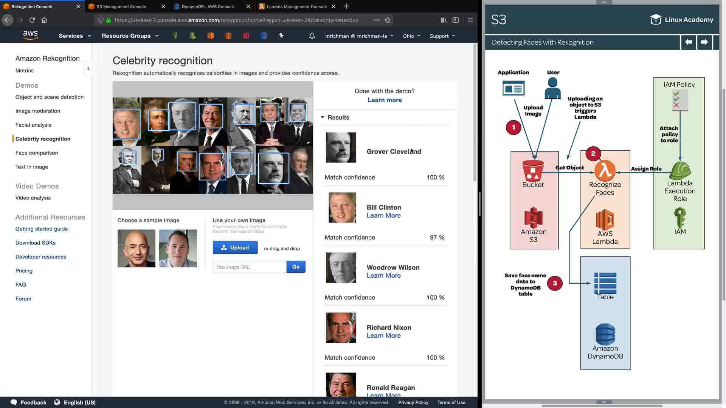This screenshot has height=408, width=726.
Task: Collapse the Results section
Action: click(323, 117)
